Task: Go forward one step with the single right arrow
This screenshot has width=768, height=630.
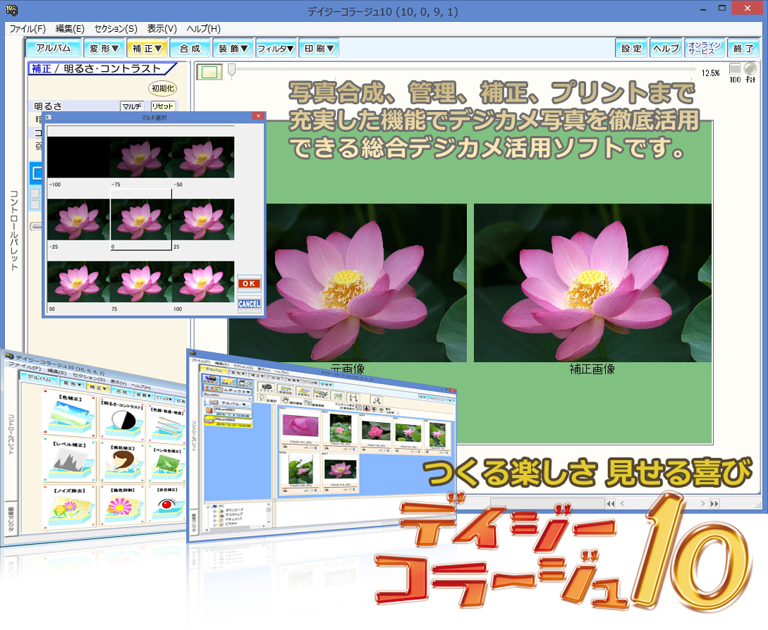Action: click(703, 503)
